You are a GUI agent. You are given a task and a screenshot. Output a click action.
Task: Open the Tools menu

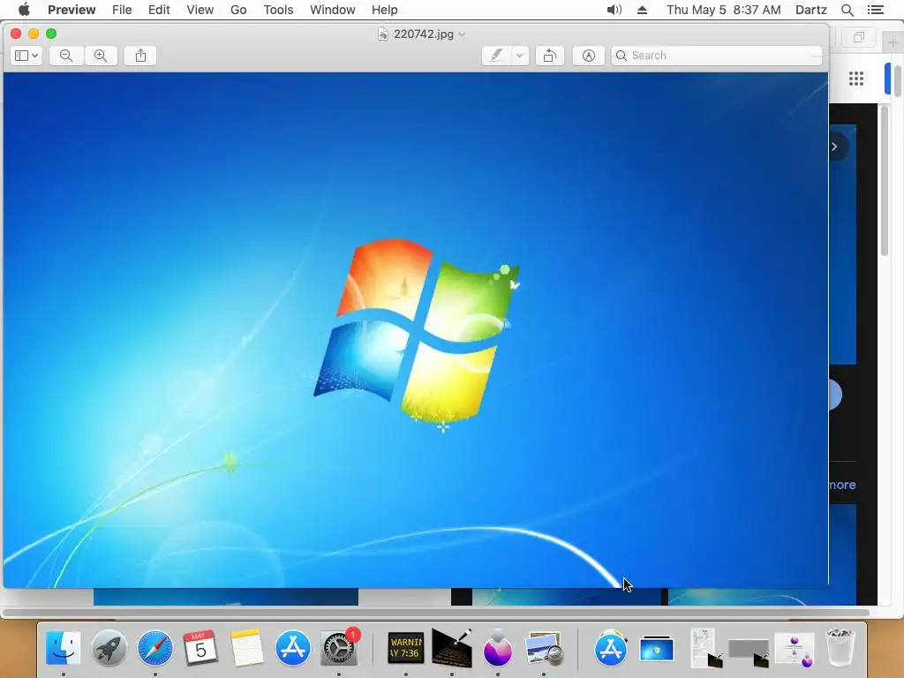point(278,10)
